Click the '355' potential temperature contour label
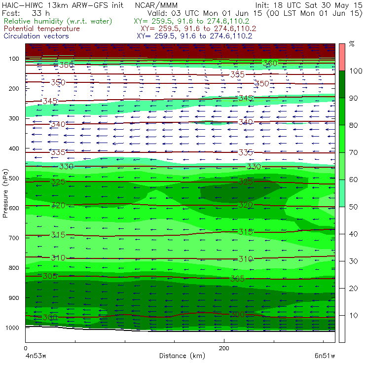This screenshot has width=365, height=365. (x=237, y=74)
